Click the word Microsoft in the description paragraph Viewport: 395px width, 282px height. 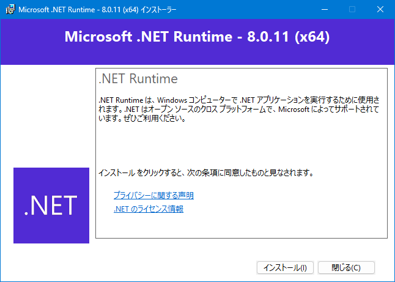coord(293,109)
